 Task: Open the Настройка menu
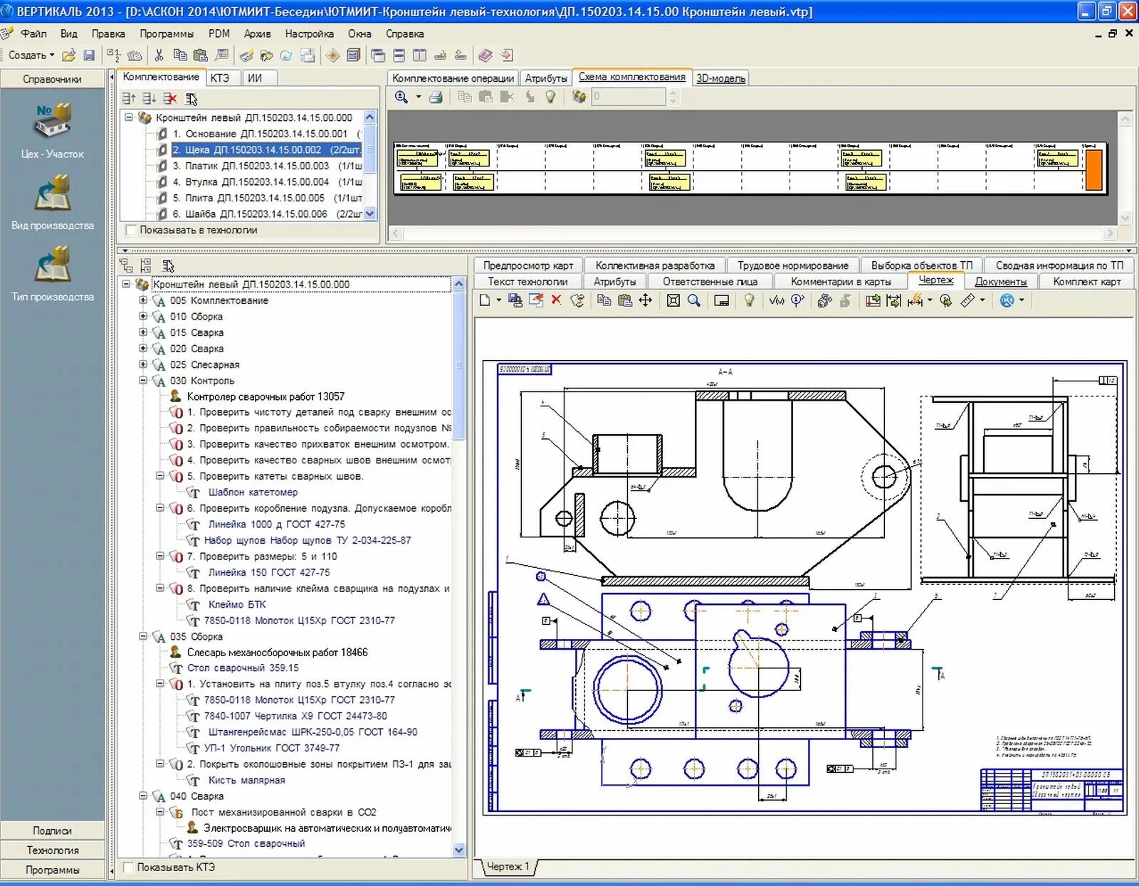[309, 33]
